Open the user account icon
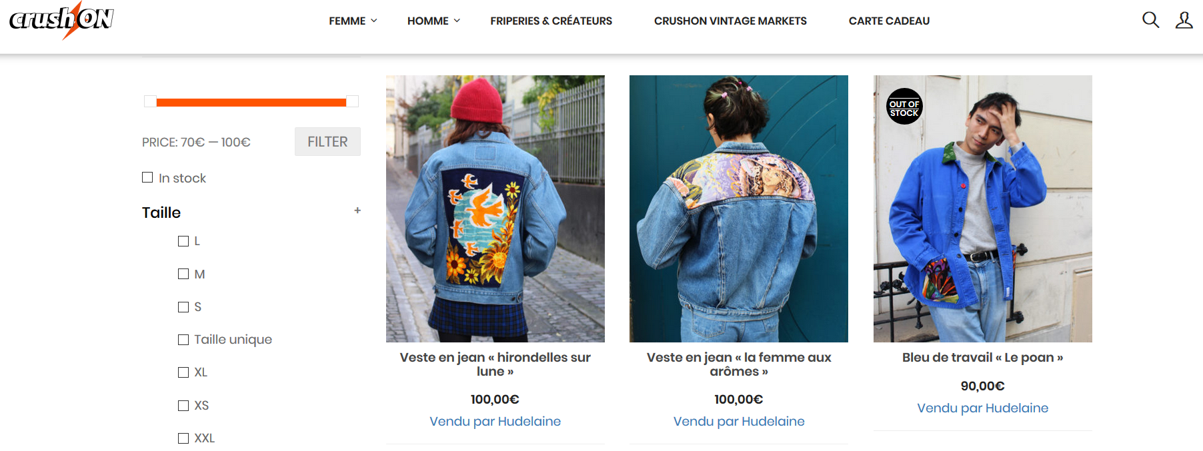 pos(1184,20)
